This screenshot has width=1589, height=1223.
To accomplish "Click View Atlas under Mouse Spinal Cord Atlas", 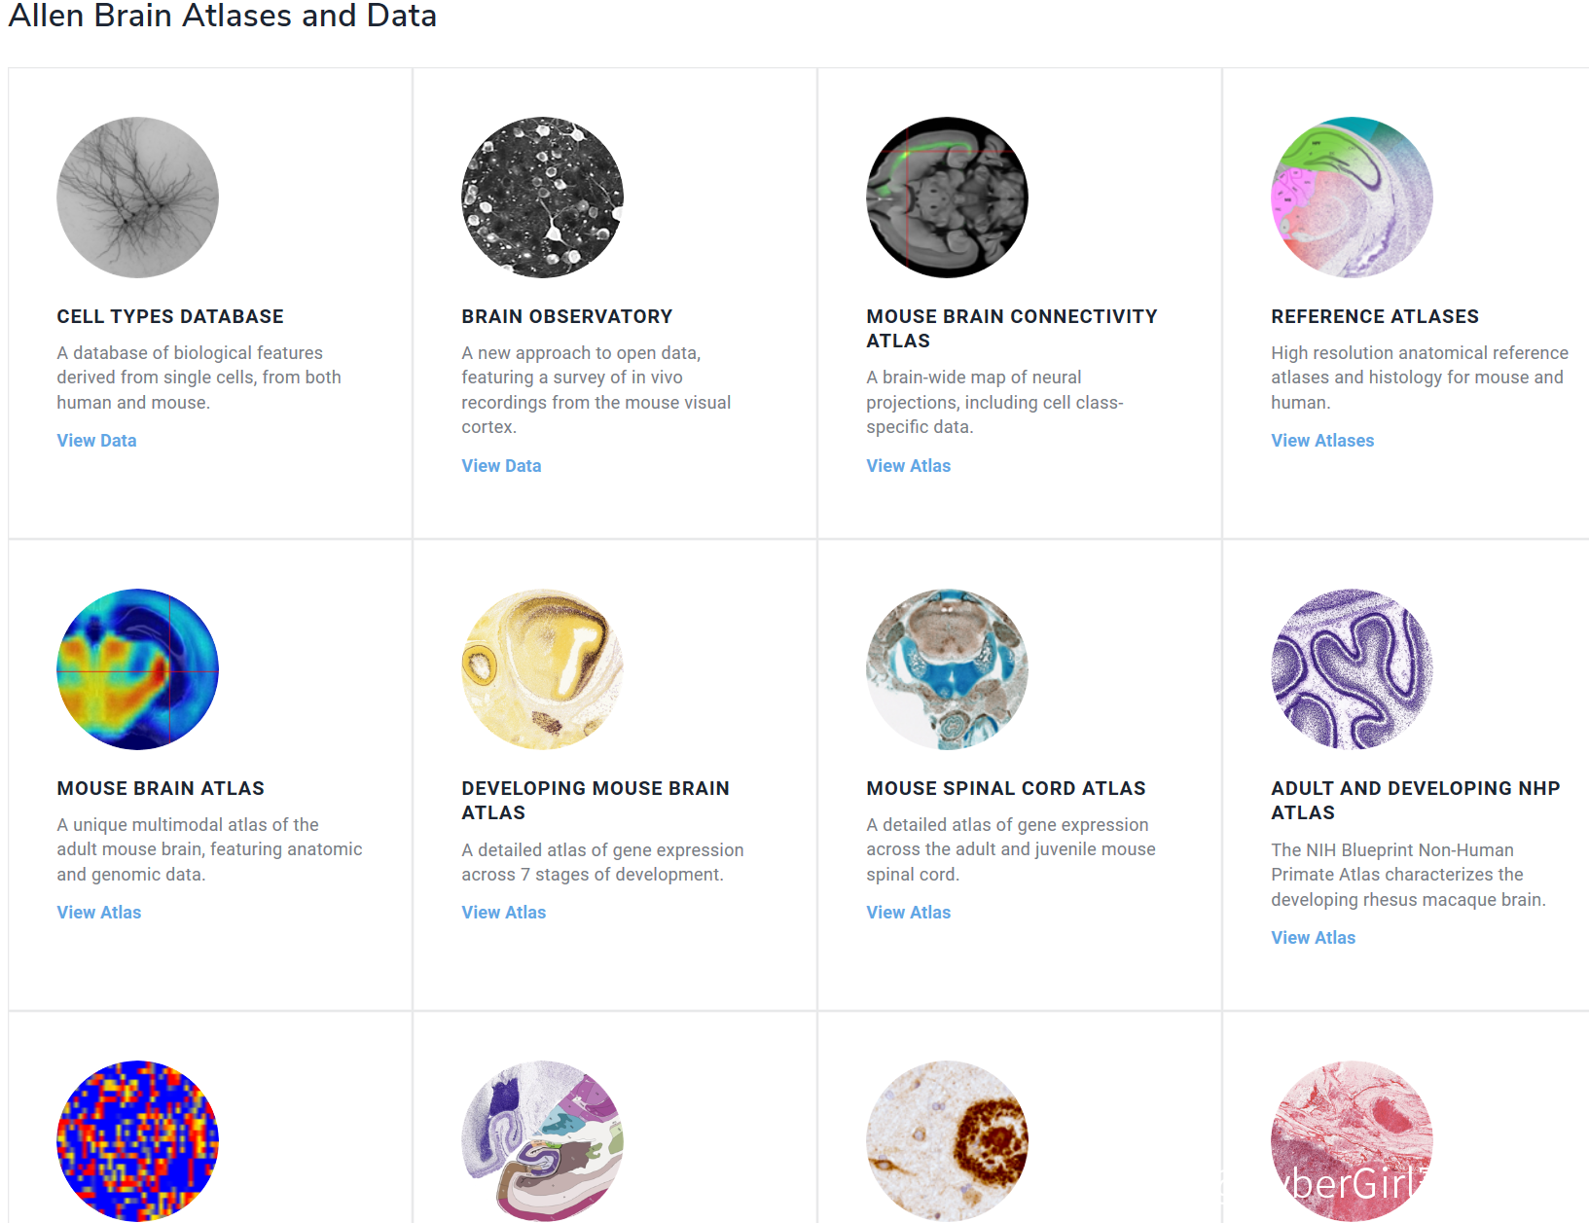I will coord(908,913).
